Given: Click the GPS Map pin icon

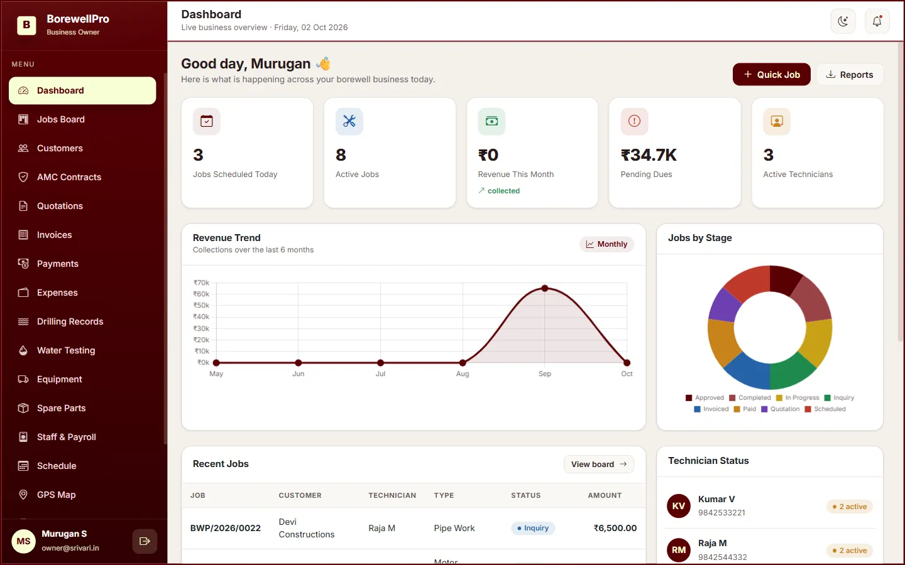Looking at the screenshot, I should point(23,495).
